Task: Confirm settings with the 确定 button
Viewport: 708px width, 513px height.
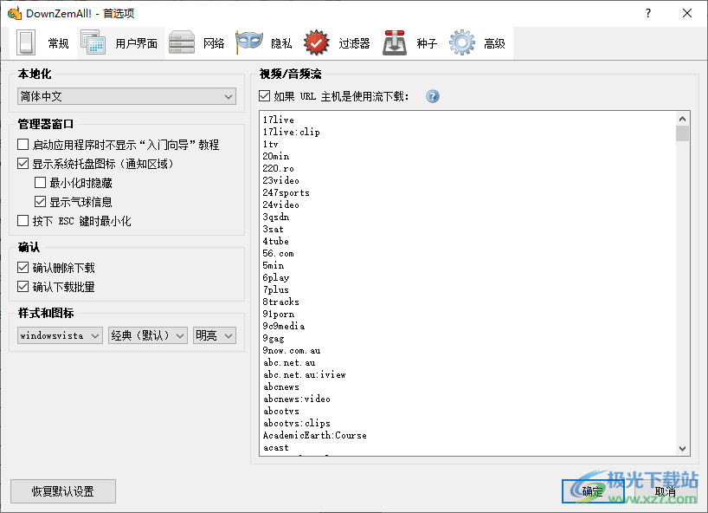Action: (592, 491)
